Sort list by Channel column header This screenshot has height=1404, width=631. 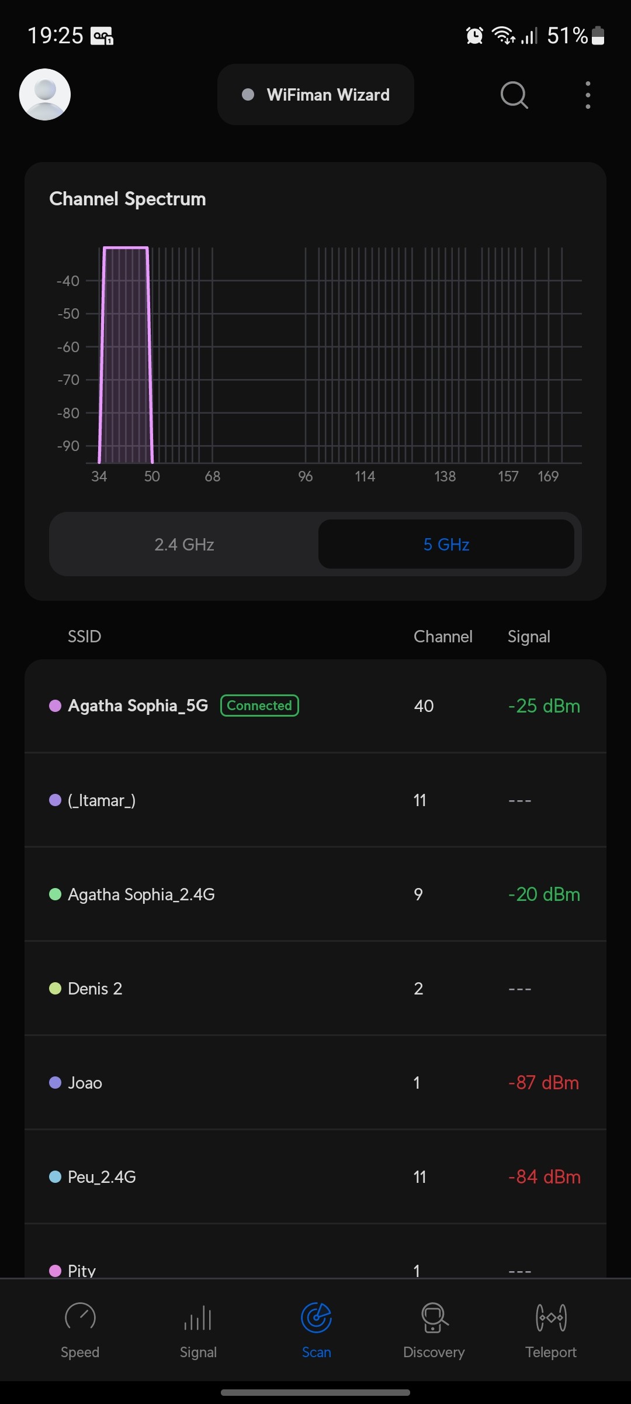443,636
